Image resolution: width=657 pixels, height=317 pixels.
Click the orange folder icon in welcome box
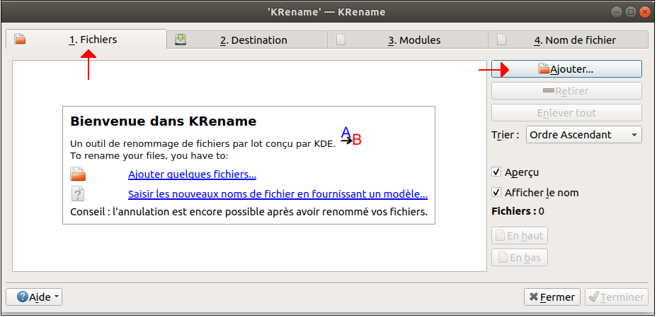tap(78, 174)
